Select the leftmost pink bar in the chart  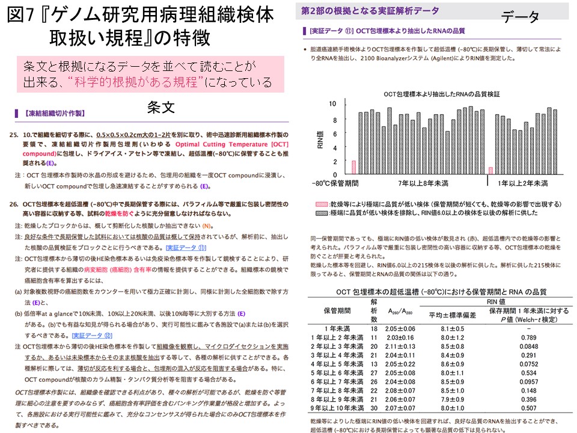(354, 167)
